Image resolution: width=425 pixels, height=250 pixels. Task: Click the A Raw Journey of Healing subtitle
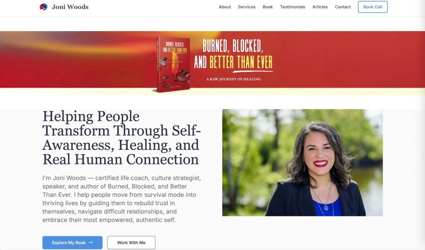pos(233,79)
